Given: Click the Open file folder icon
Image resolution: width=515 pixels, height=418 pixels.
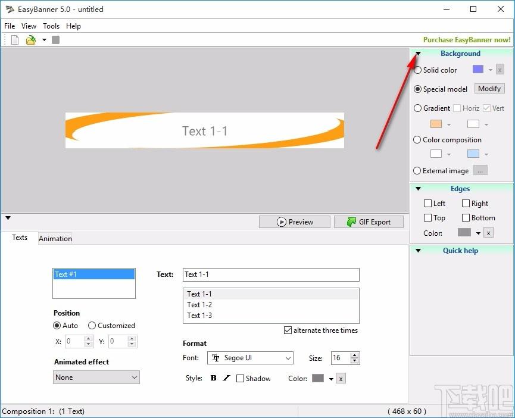Looking at the screenshot, I should click(31, 40).
